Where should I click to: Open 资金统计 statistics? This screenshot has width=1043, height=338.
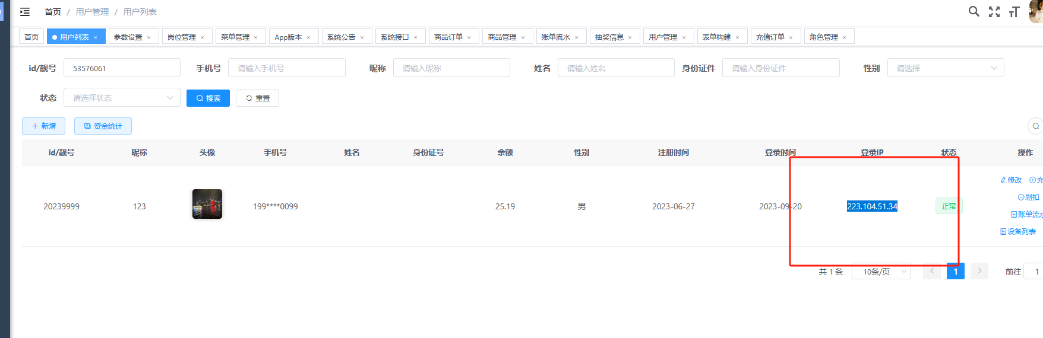pos(103,126)
